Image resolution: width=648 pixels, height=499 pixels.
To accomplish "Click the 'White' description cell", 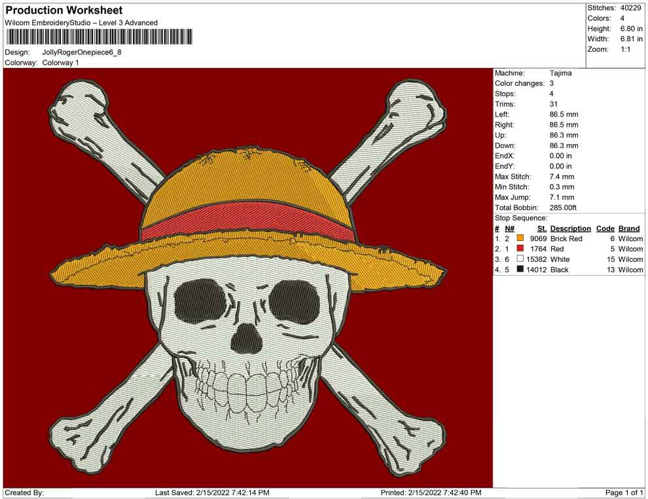I will [560, 259].
